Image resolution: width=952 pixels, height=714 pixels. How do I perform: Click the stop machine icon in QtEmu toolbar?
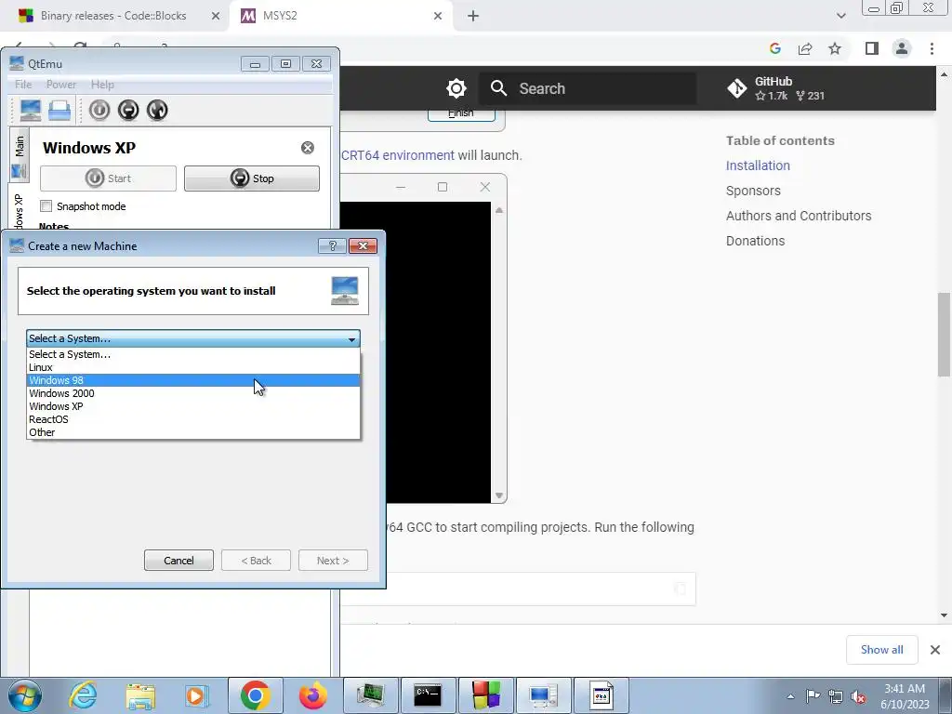tap(128, 110)
